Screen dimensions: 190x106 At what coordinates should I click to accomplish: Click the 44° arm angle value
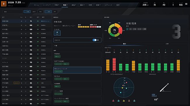click(156, 100)
